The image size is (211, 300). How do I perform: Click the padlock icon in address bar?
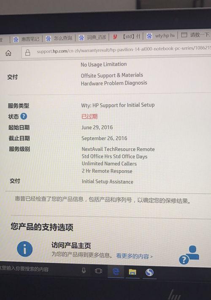[x=28, y=52]
